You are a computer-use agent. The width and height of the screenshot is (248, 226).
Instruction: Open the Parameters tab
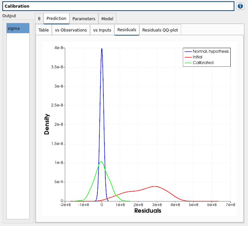tap(84, 19)
